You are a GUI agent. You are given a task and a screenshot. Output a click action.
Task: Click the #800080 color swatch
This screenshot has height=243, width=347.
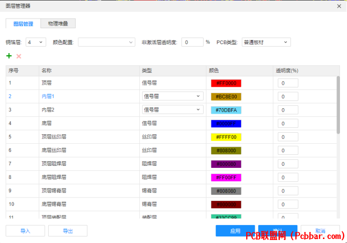pos(226,164)
